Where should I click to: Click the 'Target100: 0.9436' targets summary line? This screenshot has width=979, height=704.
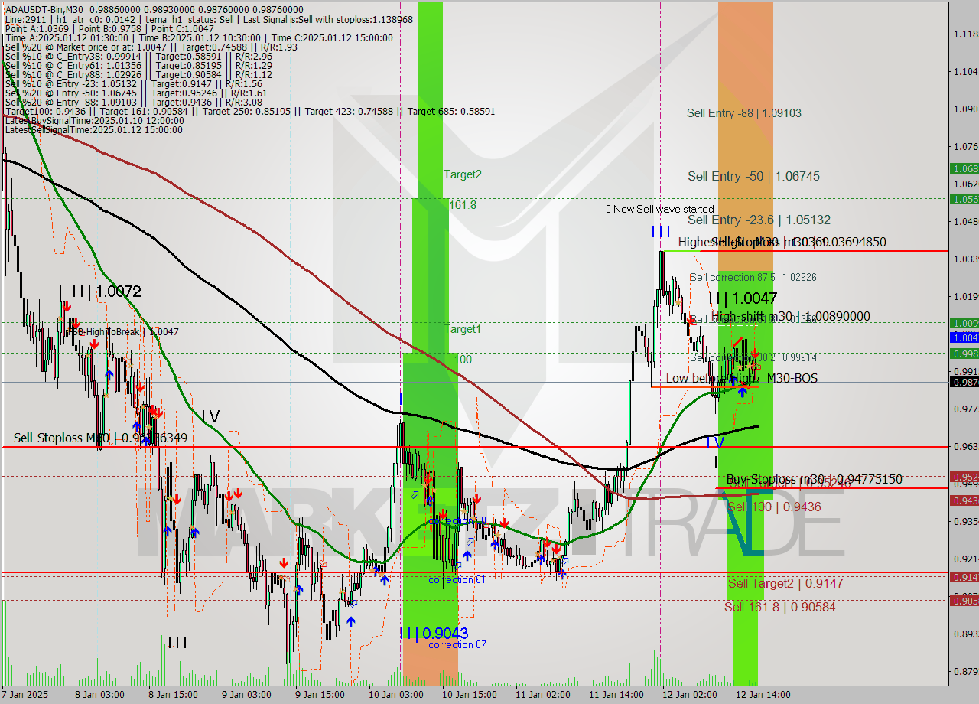pos(250,111)
